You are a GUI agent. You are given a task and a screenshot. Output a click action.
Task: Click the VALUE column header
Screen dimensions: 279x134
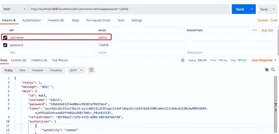(x=102, y=30)
